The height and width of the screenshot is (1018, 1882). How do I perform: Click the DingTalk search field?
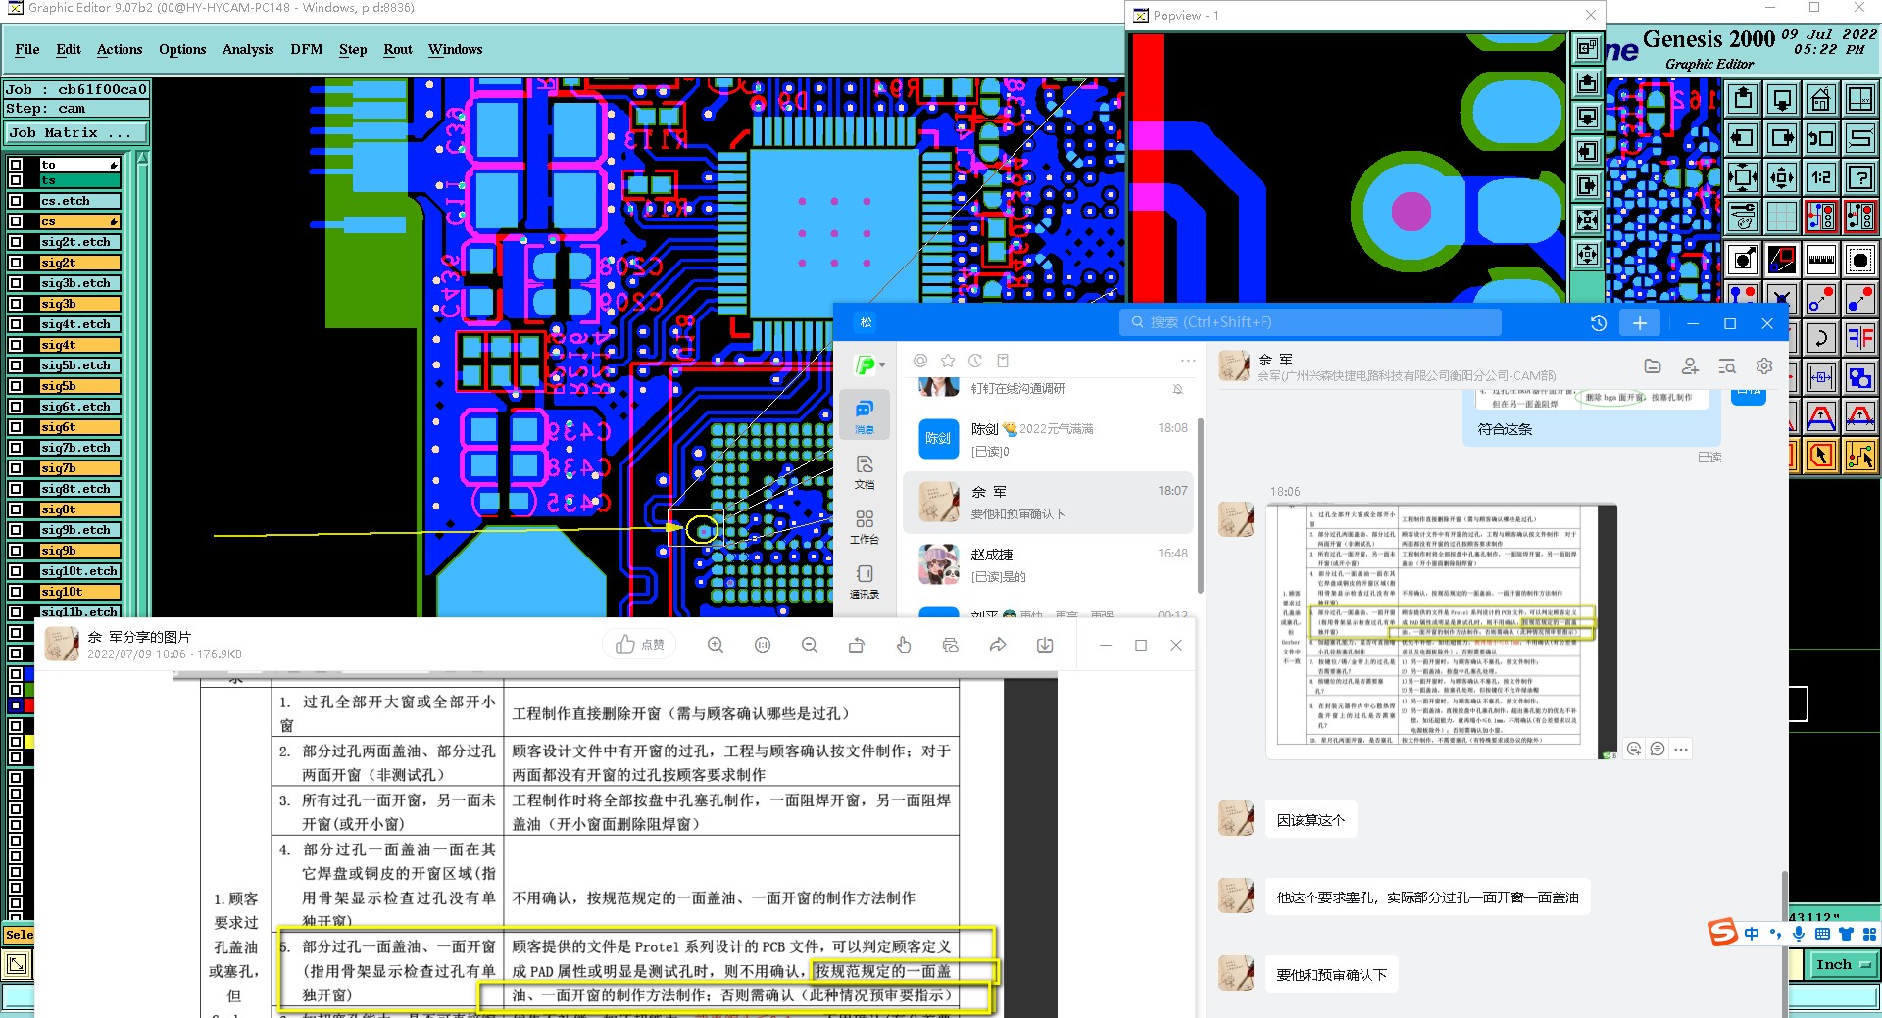1310,322
